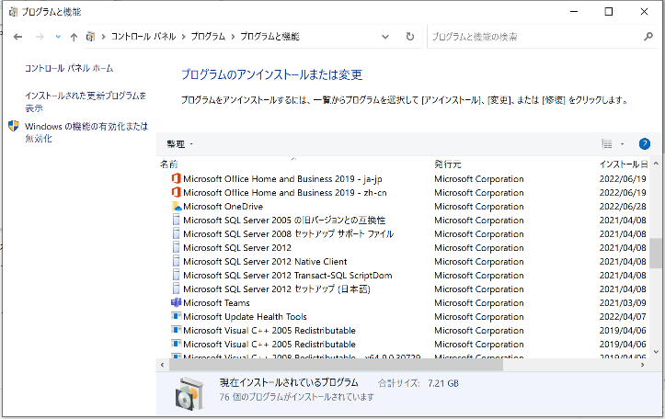Open recent locations dropdown arrow
Viewport: 665px width, 419px height.
(58, 37)
